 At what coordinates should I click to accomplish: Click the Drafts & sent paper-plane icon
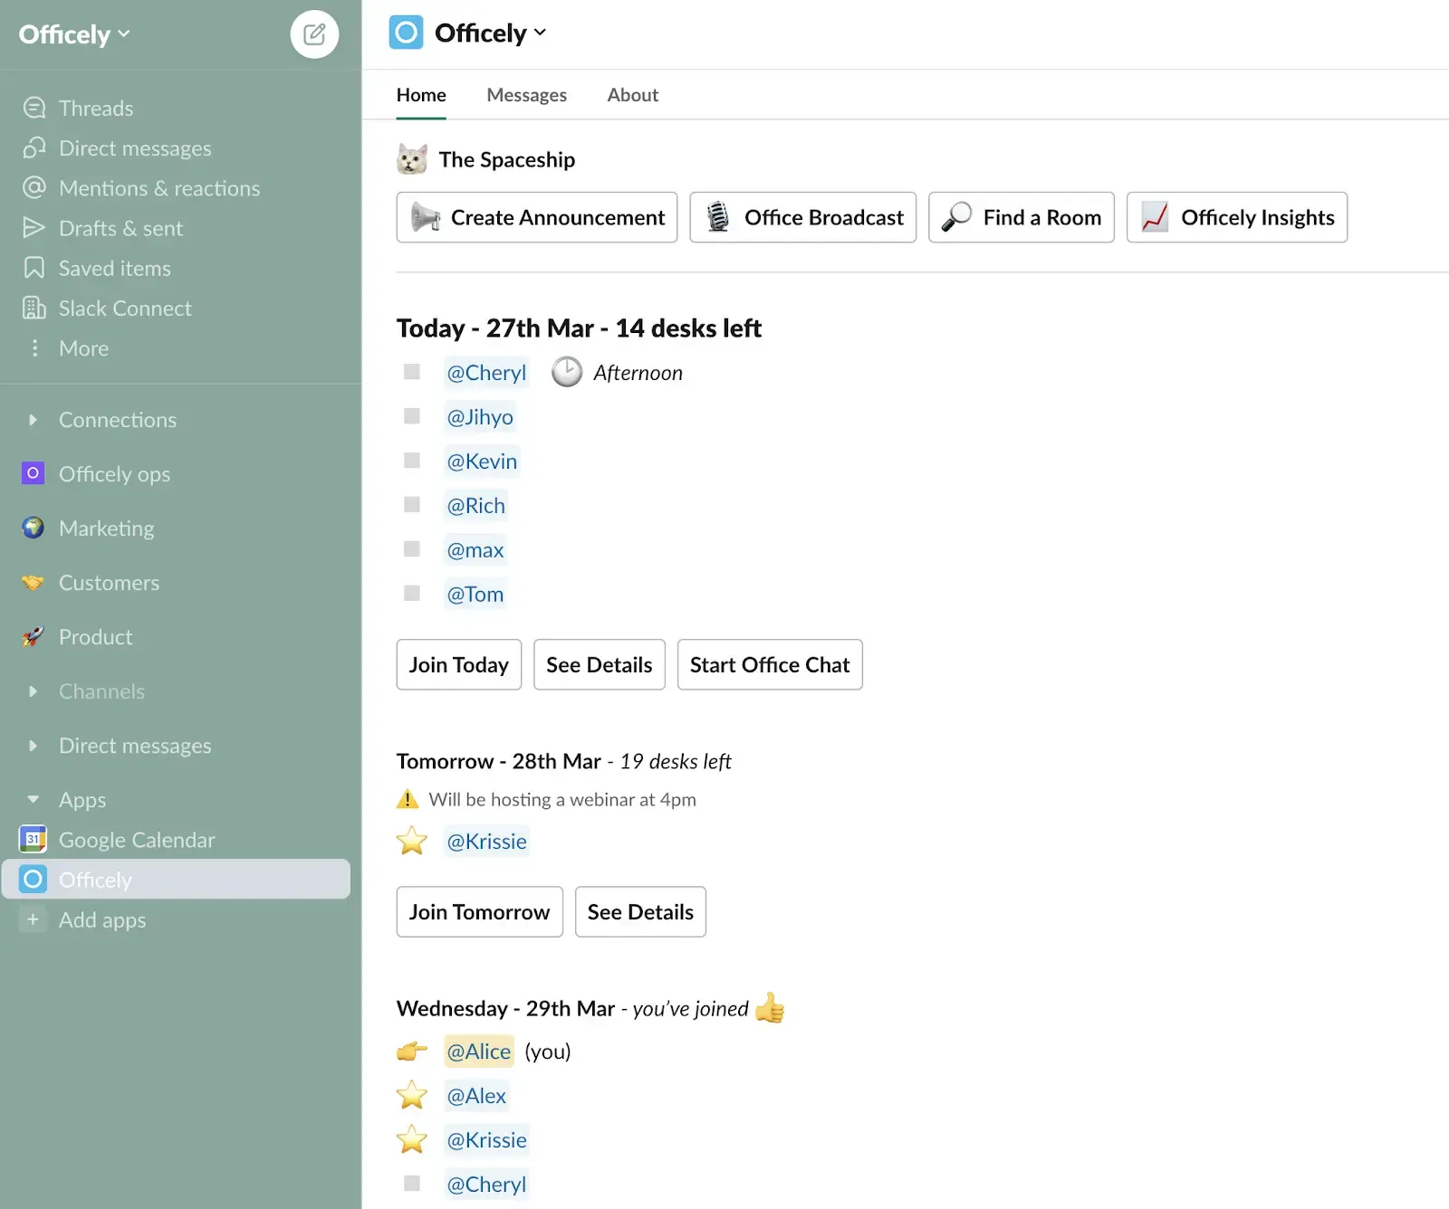pyautogui.click(x=34, y=227)
